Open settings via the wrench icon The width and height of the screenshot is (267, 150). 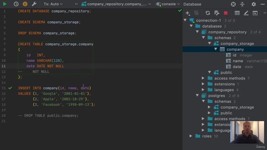click(34, 4)
